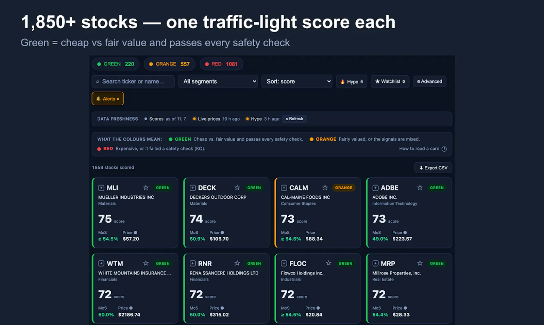Click the 54.4% MoS value on MRP
Screen dimensions: 544x325
point(380,315)
